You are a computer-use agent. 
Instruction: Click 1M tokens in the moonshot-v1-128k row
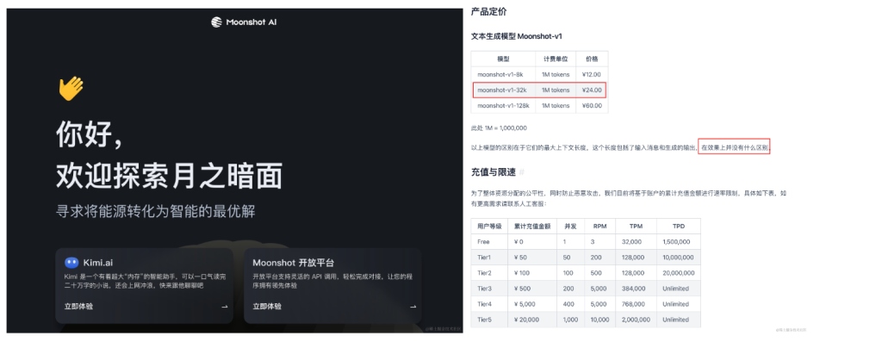[556, 106]
